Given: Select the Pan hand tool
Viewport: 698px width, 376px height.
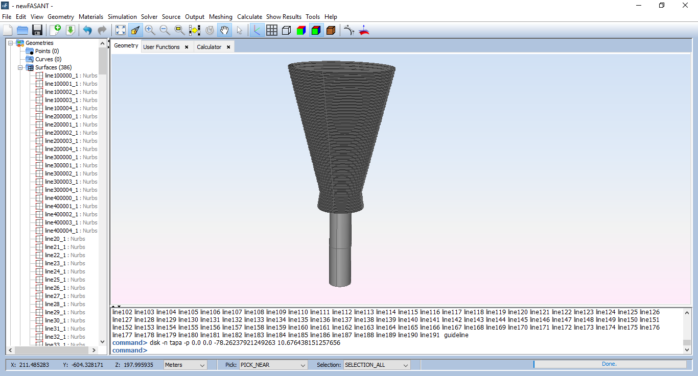Looking at the screenshot, I should pyautogui.click(x=224, y=30).
